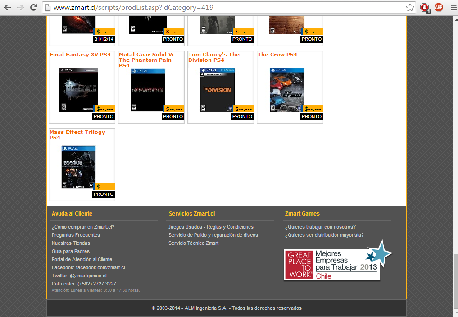Click the price tag on The Division

tap(243, 109)
